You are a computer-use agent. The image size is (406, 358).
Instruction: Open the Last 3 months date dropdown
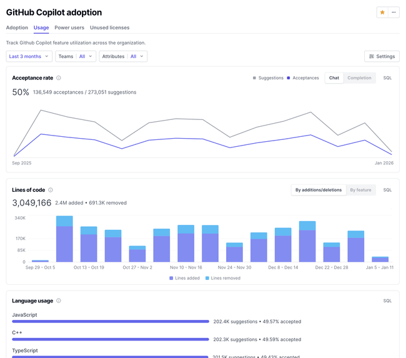pyautogui.click(x=29, y=56)
